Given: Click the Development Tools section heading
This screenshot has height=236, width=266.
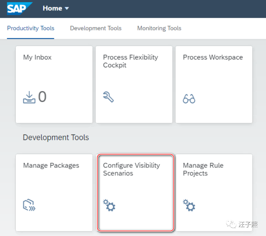Looking at the screenshot, I should pyautogui.click(x=56, y=138).
